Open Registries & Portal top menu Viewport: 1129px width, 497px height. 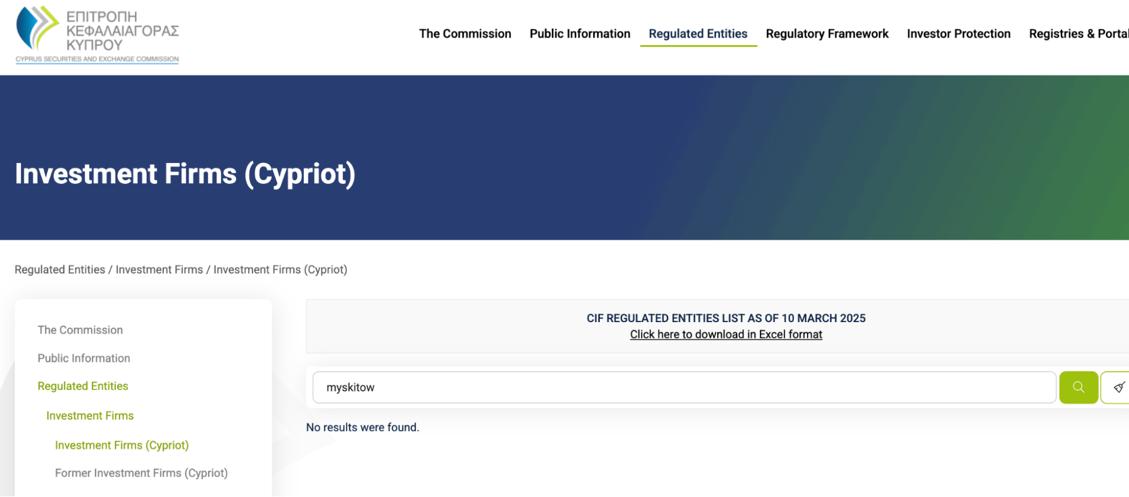coord(1078,34)
